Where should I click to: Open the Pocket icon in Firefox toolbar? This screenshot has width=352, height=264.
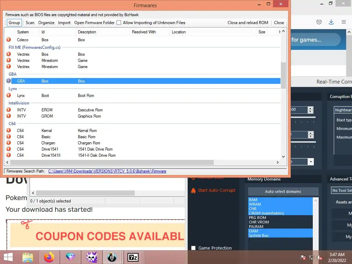tap(319, 22)
